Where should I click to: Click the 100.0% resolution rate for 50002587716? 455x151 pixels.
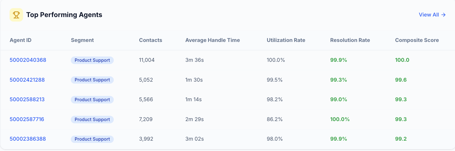(340, 119)
